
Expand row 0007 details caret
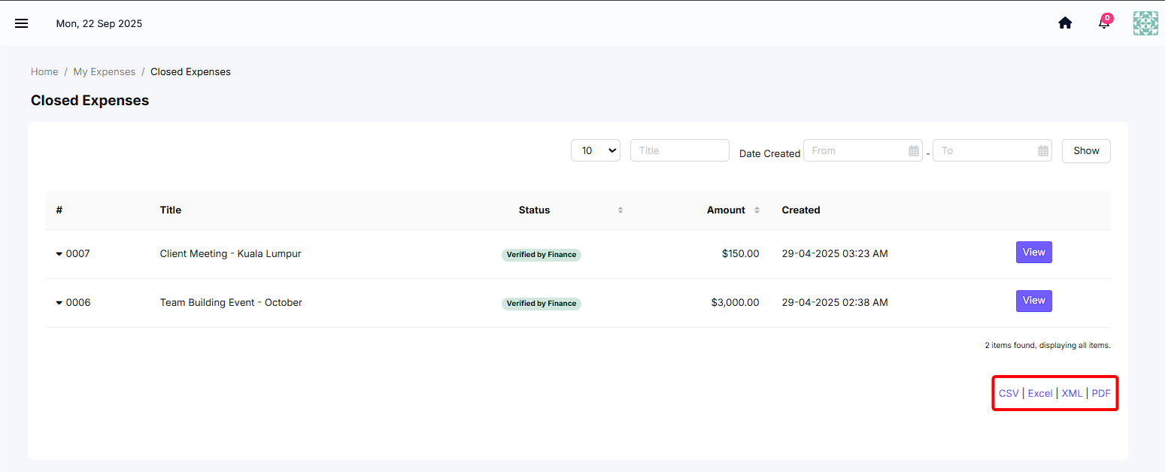tap(59, 254)
